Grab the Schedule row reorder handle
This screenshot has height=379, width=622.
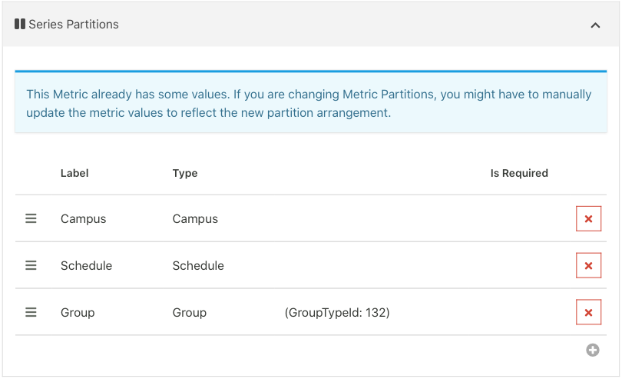(x=31, y=265)
